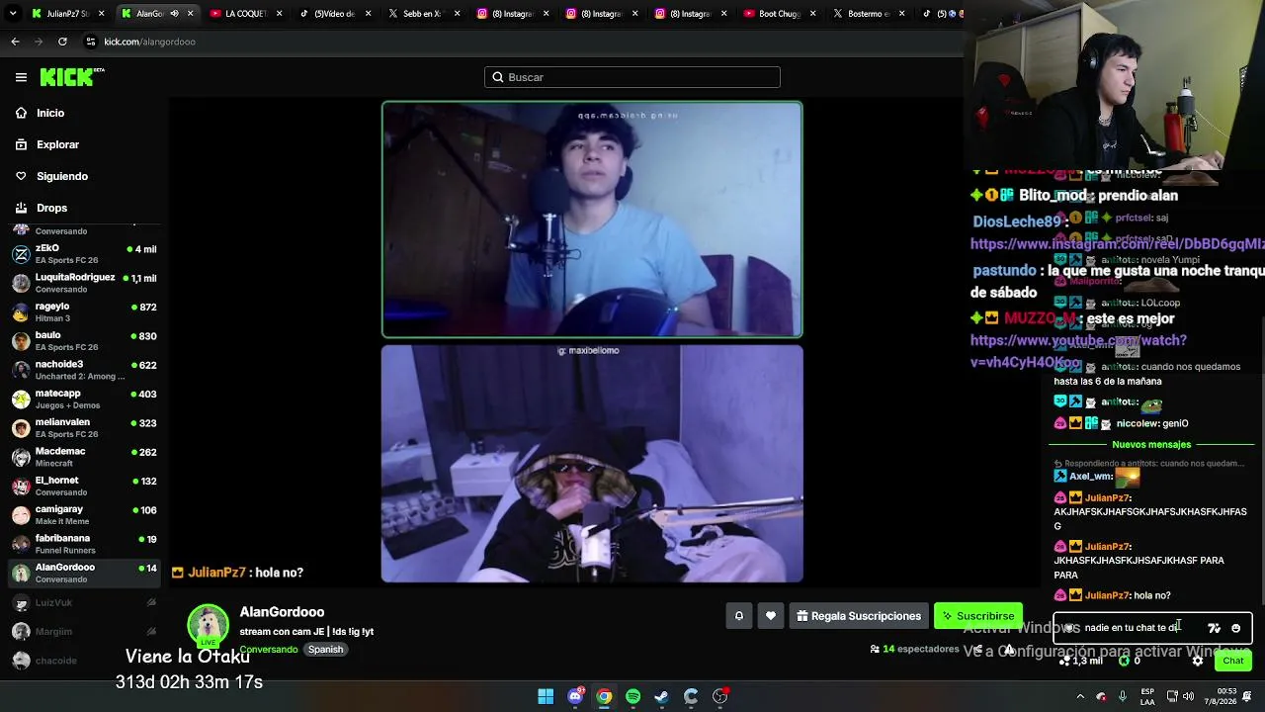This screenshot has height=712, width=1265.
Task: Mute the AlanGordooo tab audio
Action: pos(174,14)
